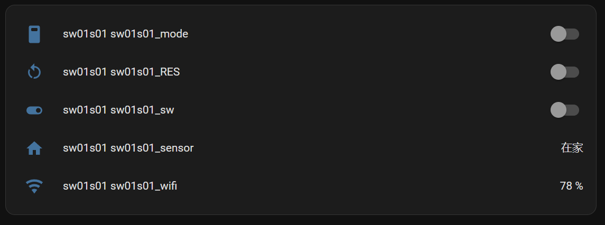The width and height of the screenshot is (605, 225).
Task: Click the restart icon beside sw01s01_RES
Action: [x=34, y=72]
